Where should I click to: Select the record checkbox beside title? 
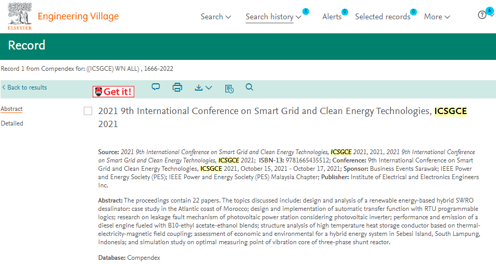click(x=88, y=111)
